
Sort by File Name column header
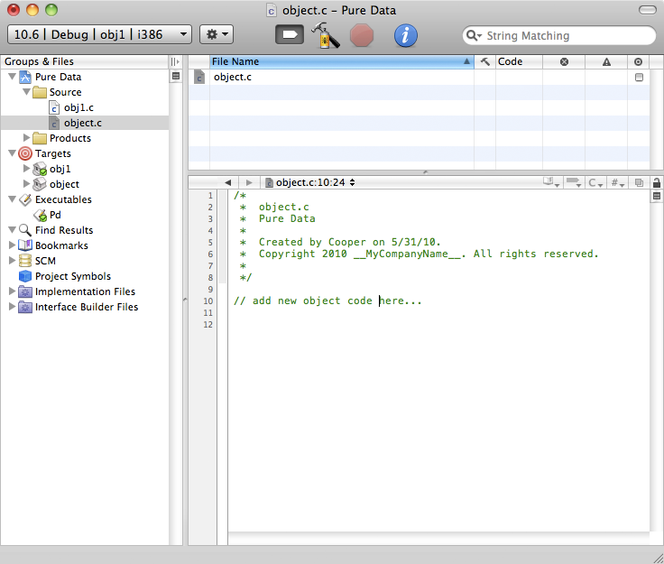point(341,62)
